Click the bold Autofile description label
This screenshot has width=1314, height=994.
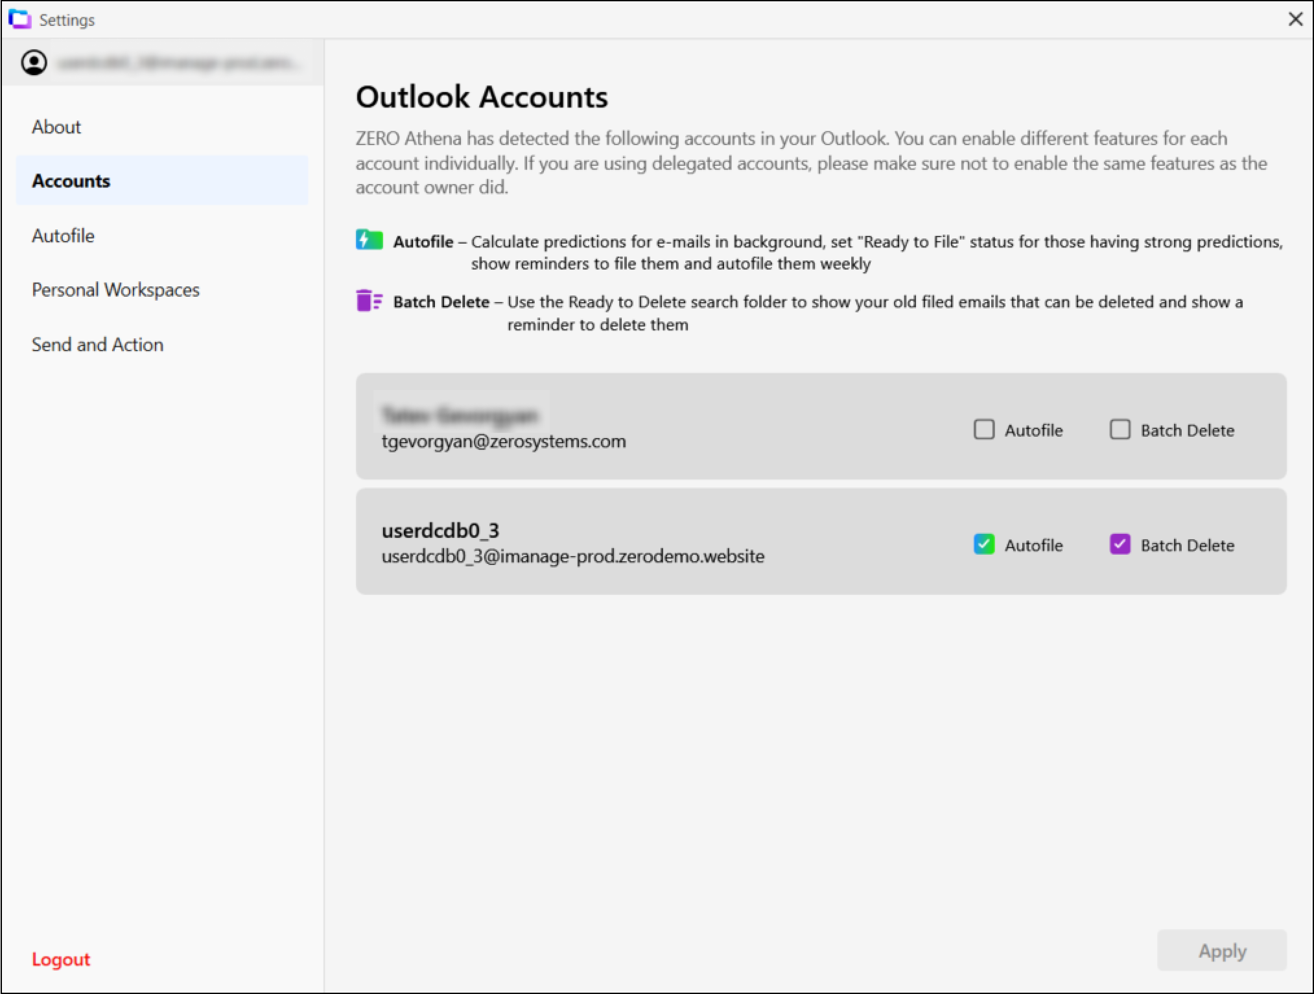tap(423, 242)
